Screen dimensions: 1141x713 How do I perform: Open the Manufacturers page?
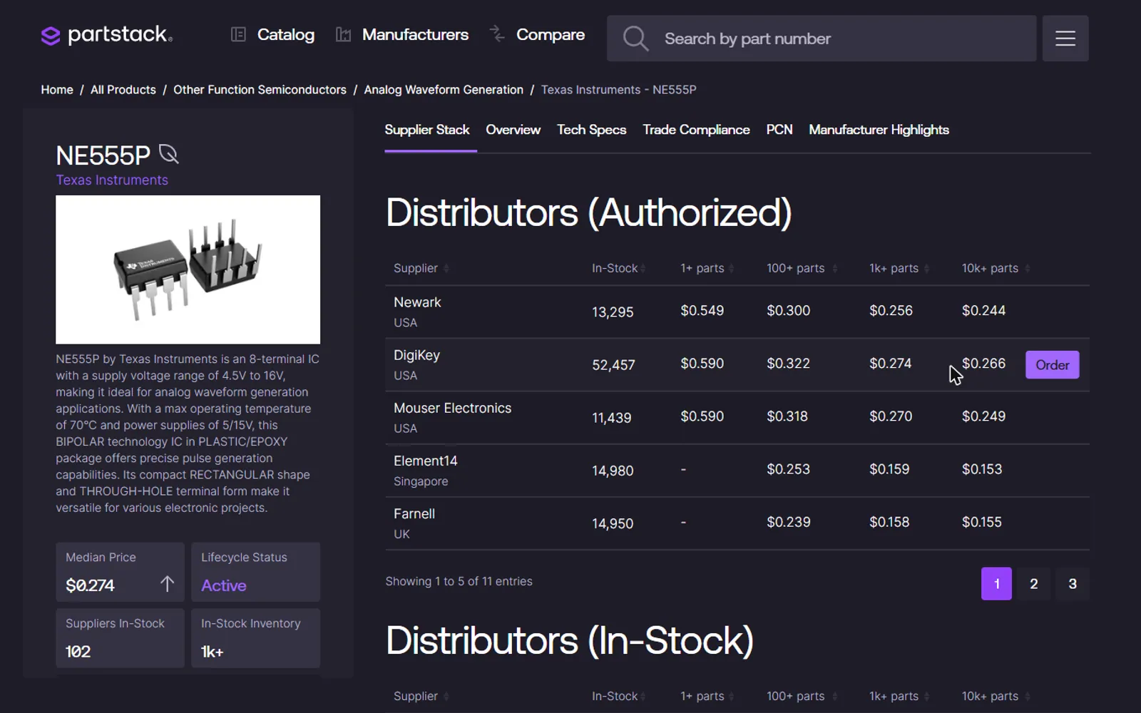pos(402,34)
